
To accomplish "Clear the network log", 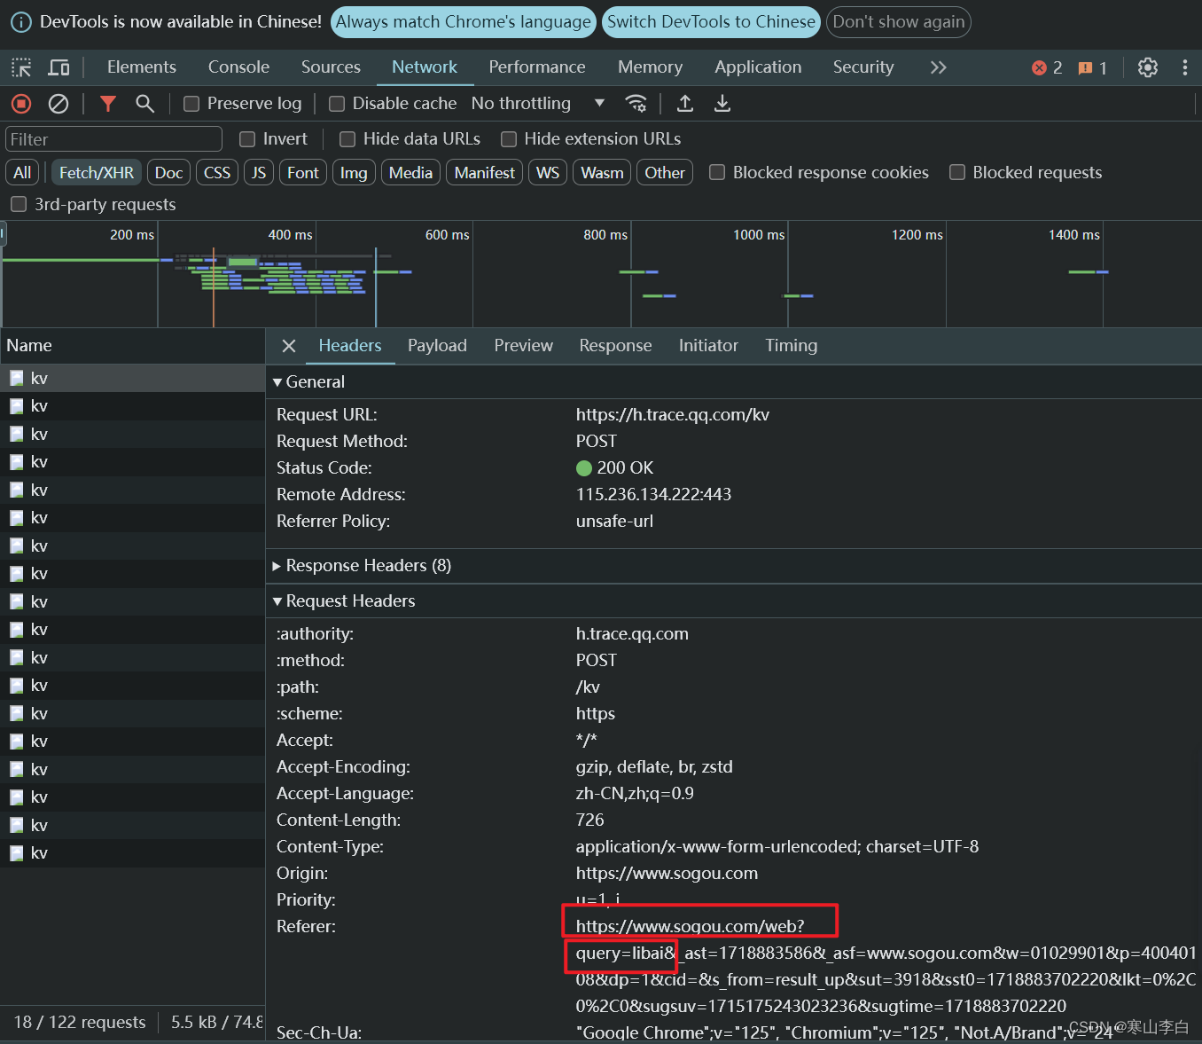I will (59, 104).
